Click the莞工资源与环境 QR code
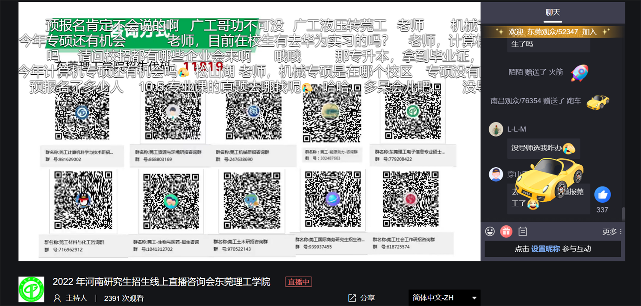This screenshot has height=306, width=641. point(172,112)
